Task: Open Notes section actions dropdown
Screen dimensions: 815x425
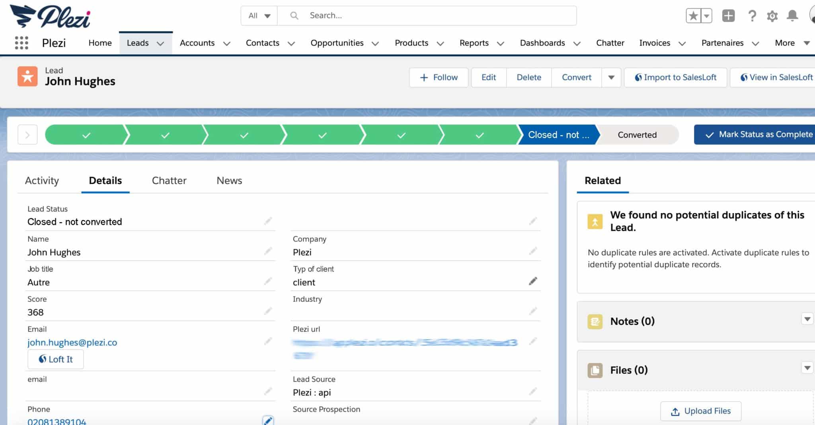Action: pos(807,319)
